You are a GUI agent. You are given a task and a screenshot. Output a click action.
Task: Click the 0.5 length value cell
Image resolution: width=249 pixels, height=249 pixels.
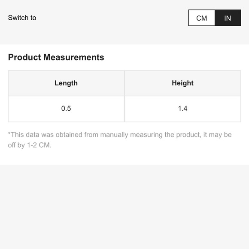66,109
